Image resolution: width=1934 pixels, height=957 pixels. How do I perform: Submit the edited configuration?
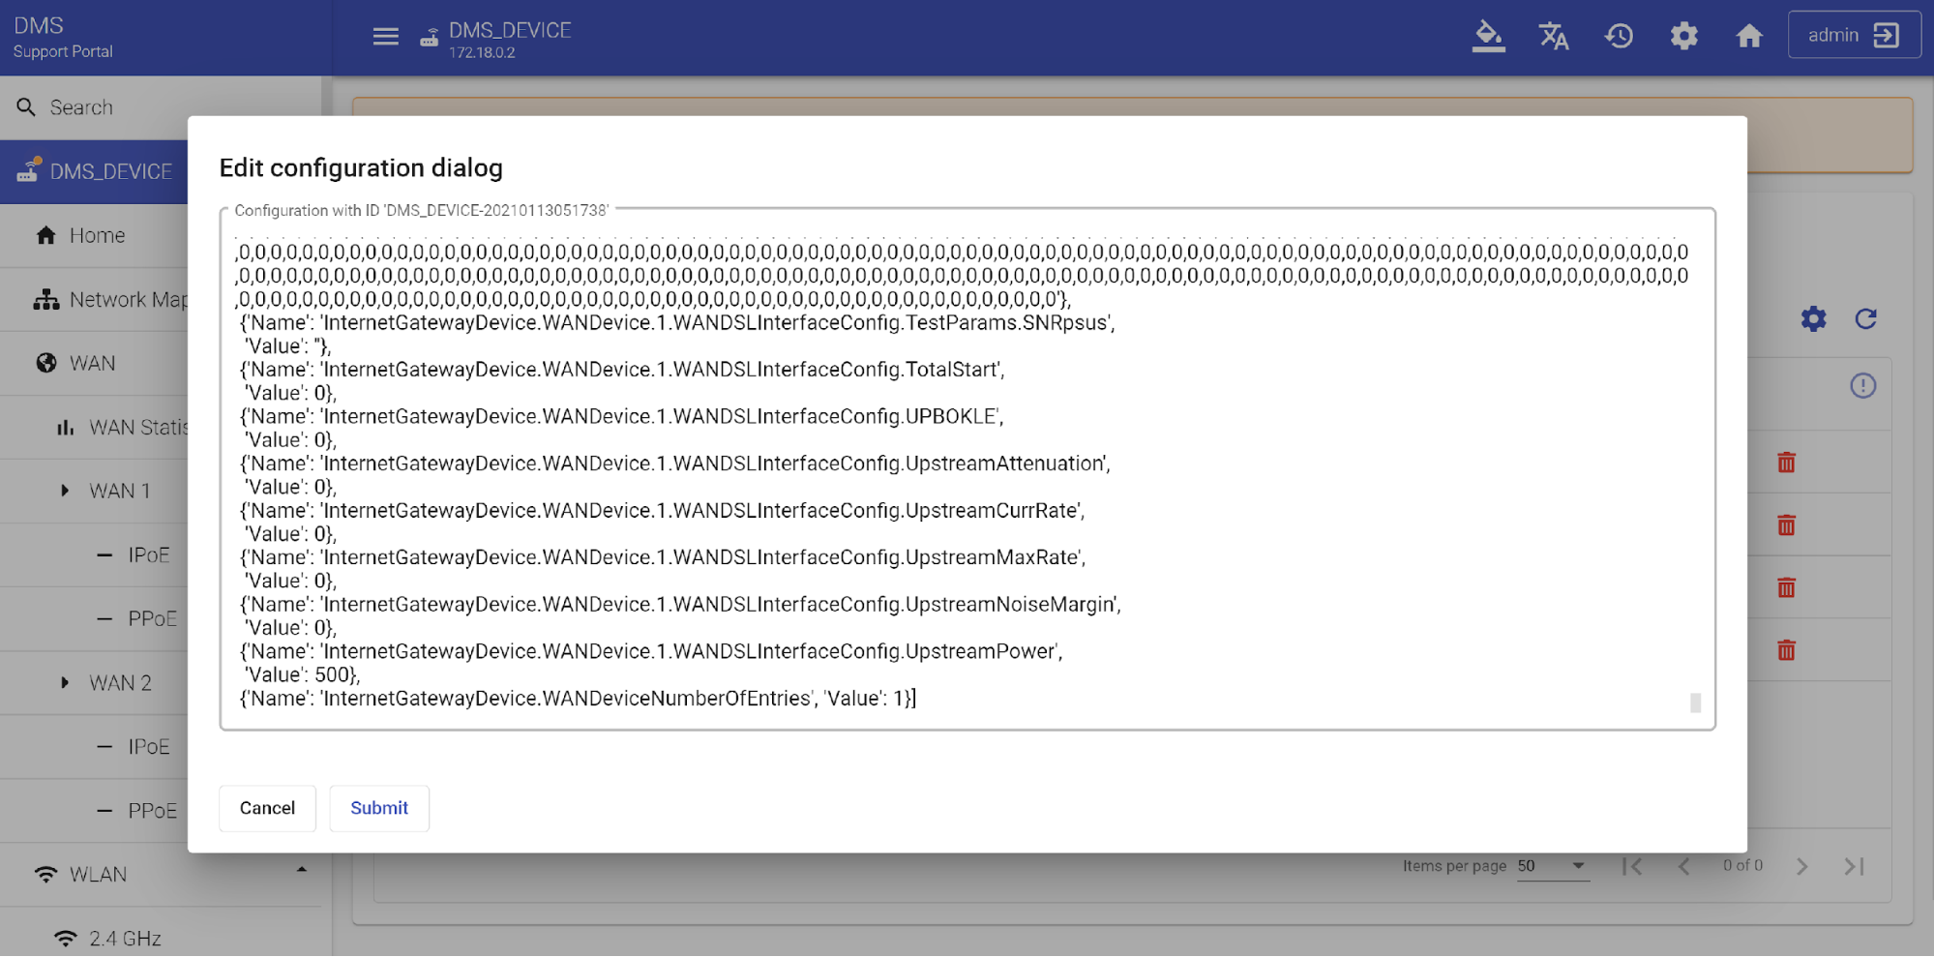(x=378, y=808)
